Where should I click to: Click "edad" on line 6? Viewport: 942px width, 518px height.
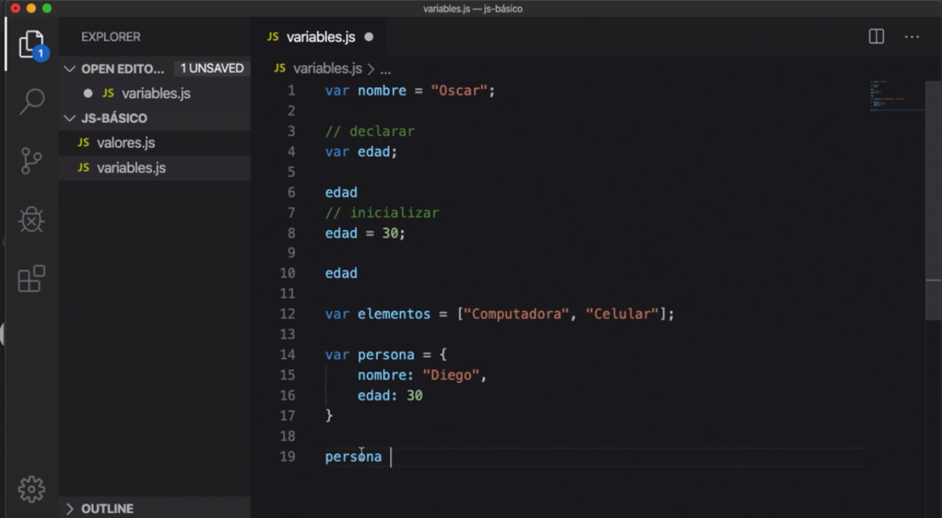tap(341, 193)
